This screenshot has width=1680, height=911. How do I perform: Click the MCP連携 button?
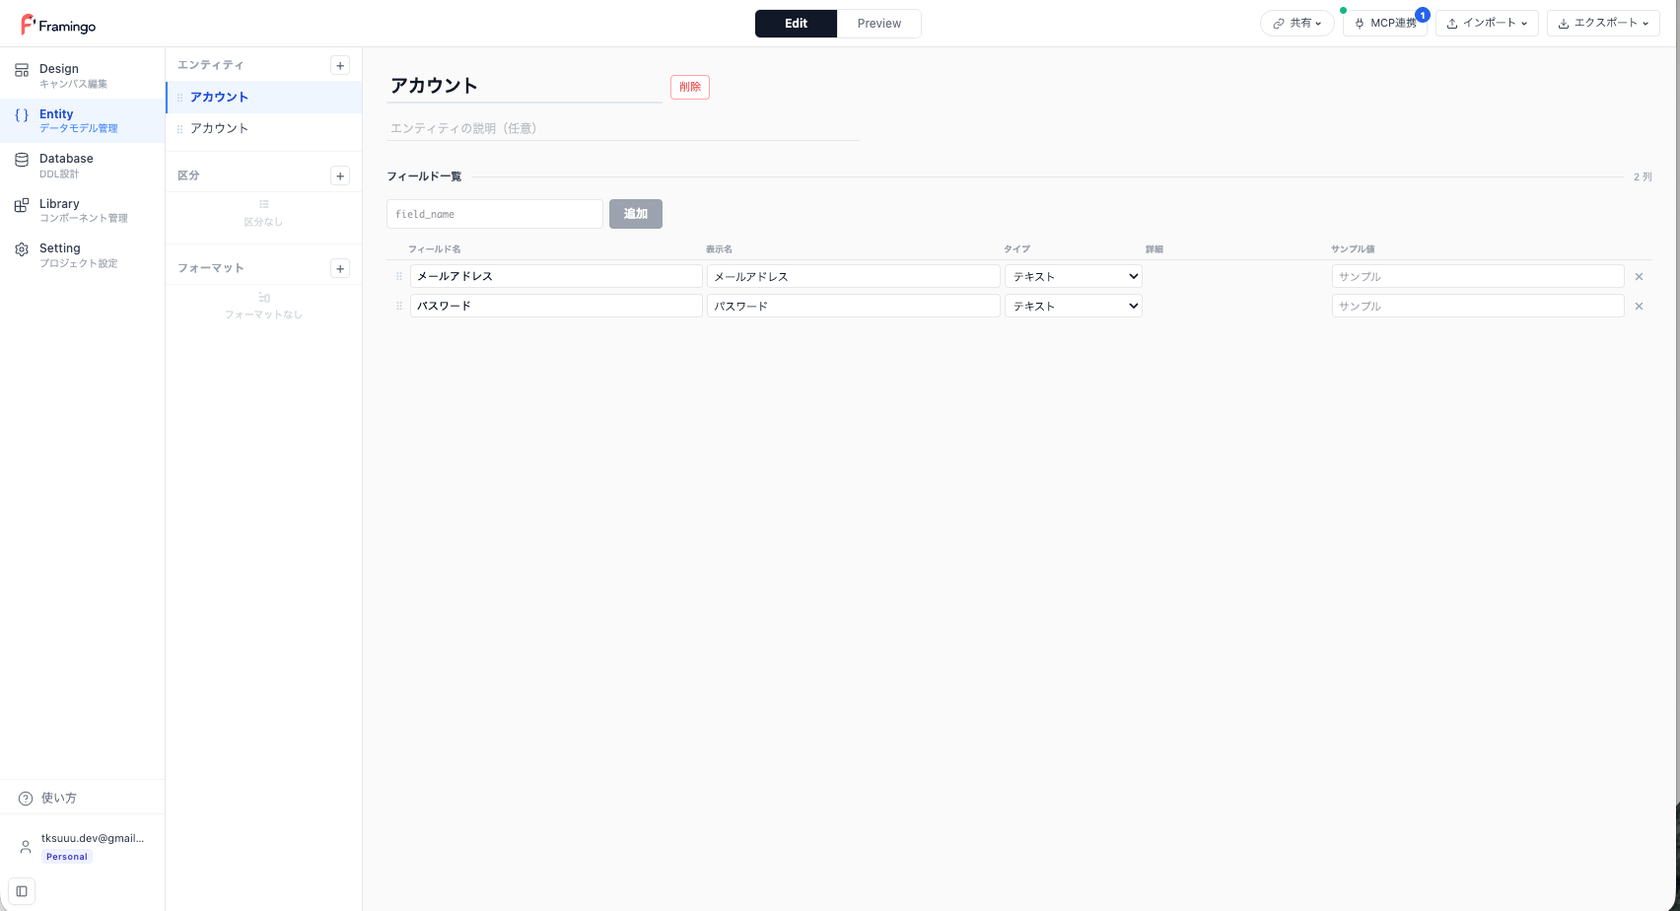click(1384, 24)
